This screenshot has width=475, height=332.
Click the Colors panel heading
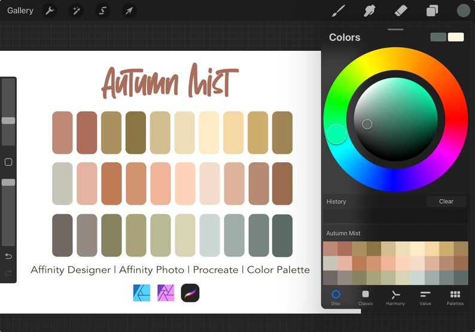(345, 37)
